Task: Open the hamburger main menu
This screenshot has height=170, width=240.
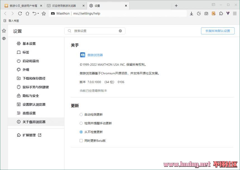Action: point(235,13)
